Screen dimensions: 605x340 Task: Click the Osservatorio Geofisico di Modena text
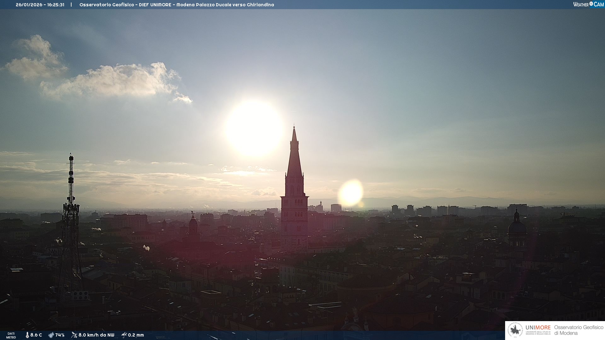pyautogui.click(x=579, y=330)
